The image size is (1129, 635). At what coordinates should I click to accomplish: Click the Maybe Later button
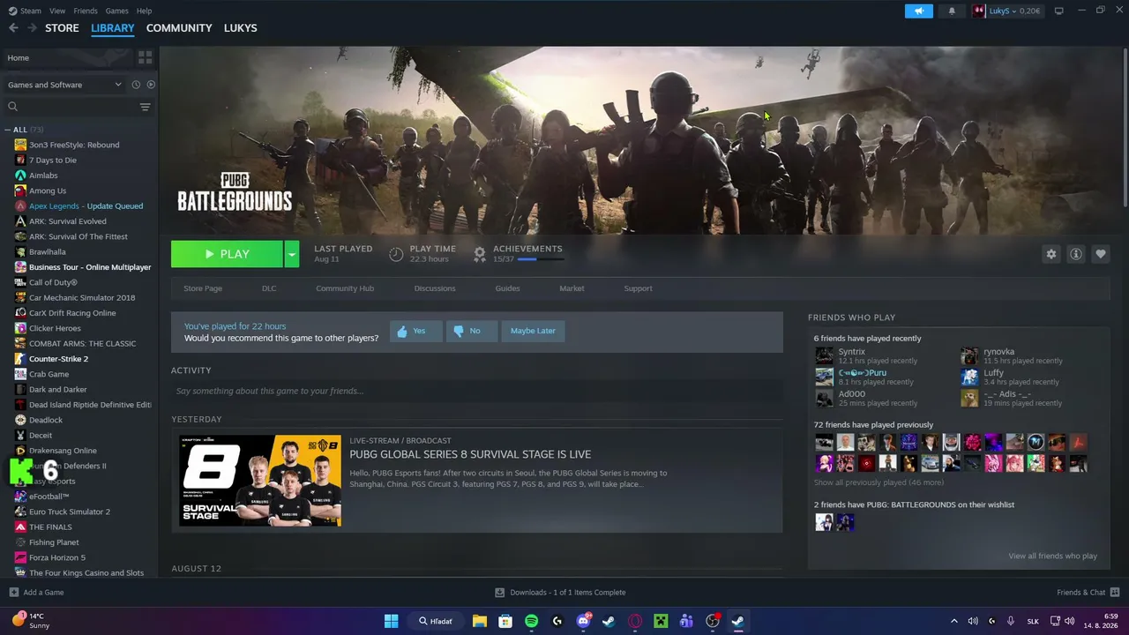[x=533, y=331]
